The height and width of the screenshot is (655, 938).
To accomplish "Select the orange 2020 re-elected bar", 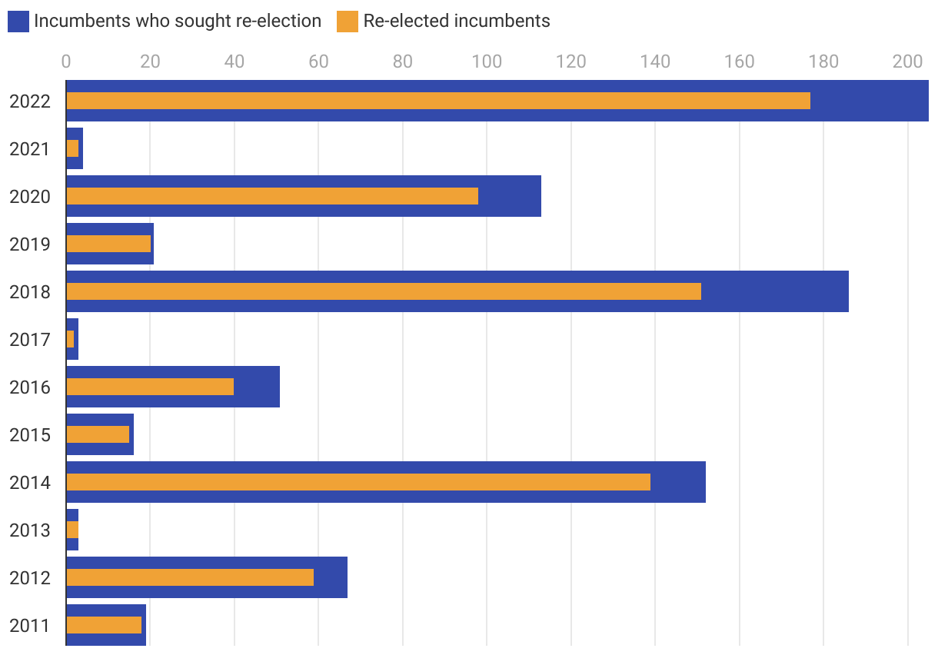I will (272, 196).
